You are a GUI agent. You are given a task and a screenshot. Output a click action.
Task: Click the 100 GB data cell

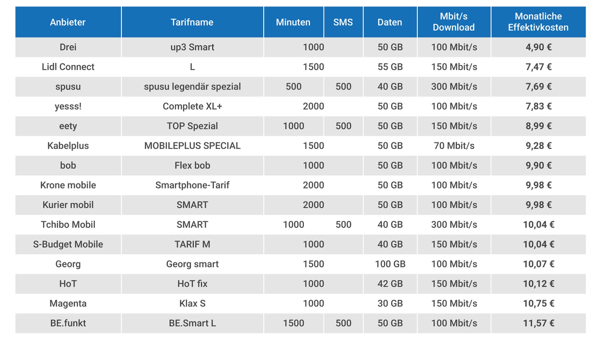click(390, 264)
